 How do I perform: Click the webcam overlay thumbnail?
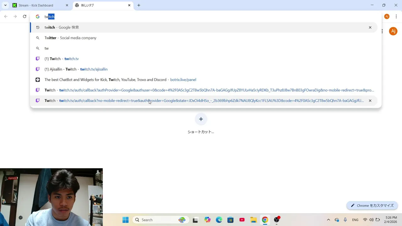(x=51, y=197)
